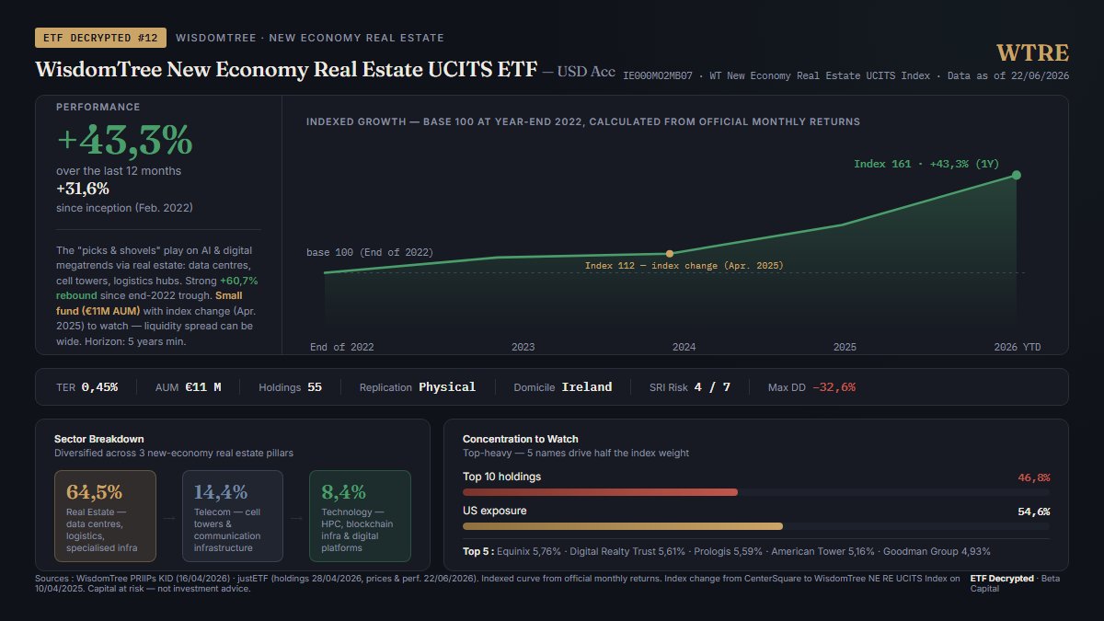
Task: Click the 2025 axis label
Action: [845, 348]
